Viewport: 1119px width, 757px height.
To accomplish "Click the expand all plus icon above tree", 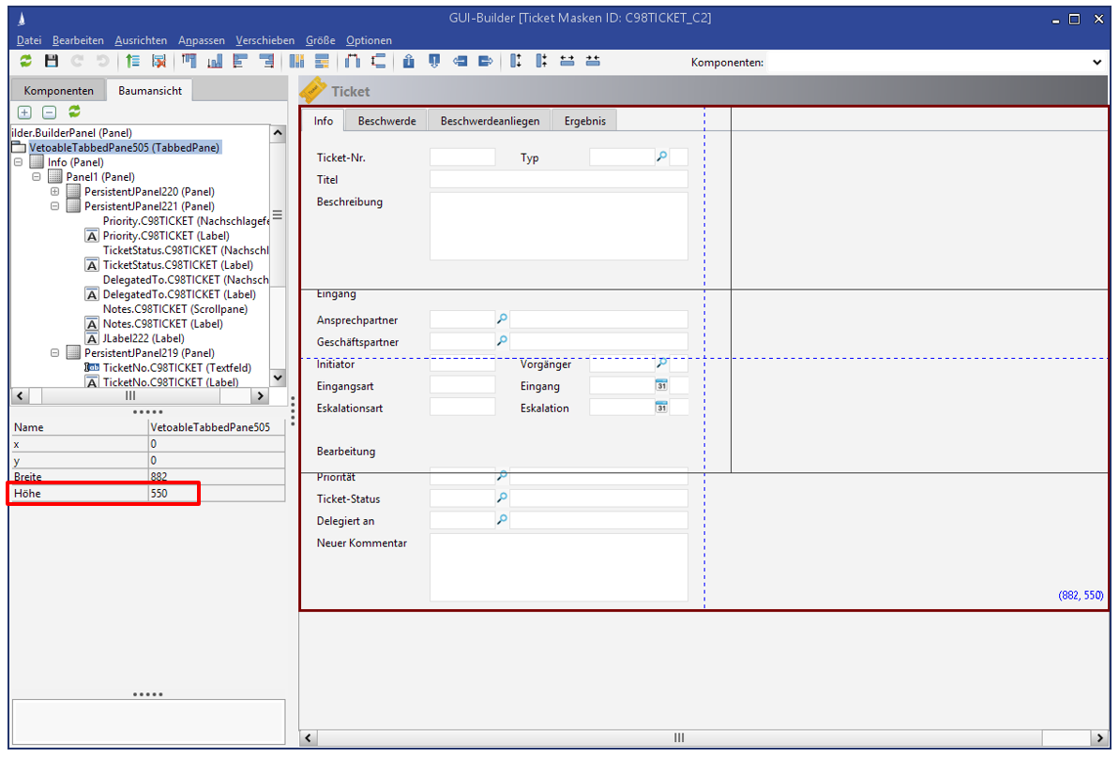I will 24,112.
